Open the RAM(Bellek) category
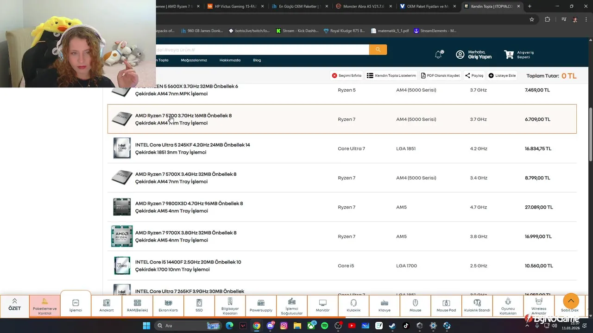593x333 pixels. coord(137,306)
